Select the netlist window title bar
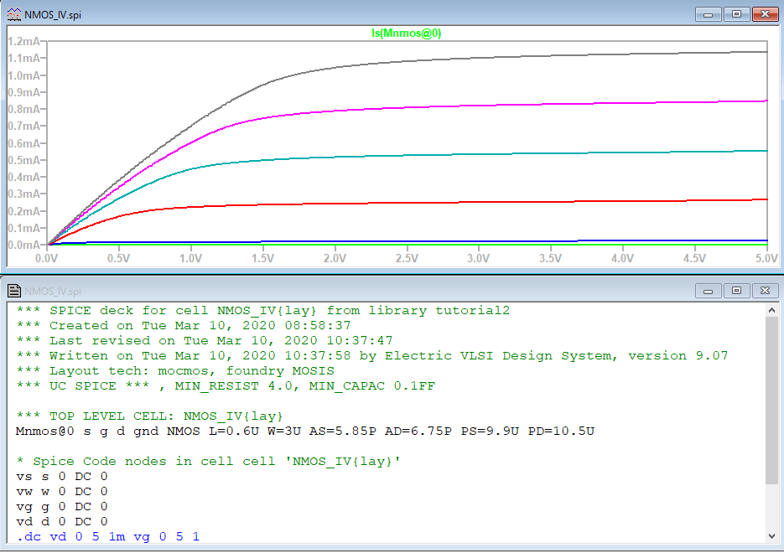The width and height of the screenshot is (784, 553). 335,291
